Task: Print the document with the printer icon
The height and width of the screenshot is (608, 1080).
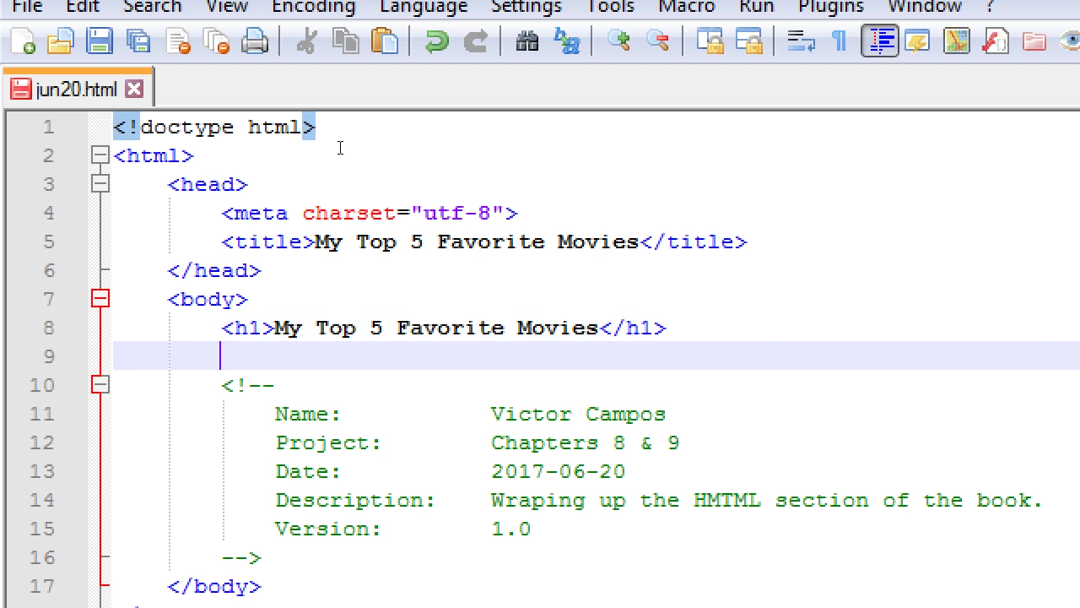Action: 255,41
